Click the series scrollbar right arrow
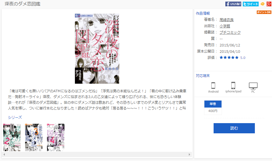This screenshot has width=272, height=161. 189,154
